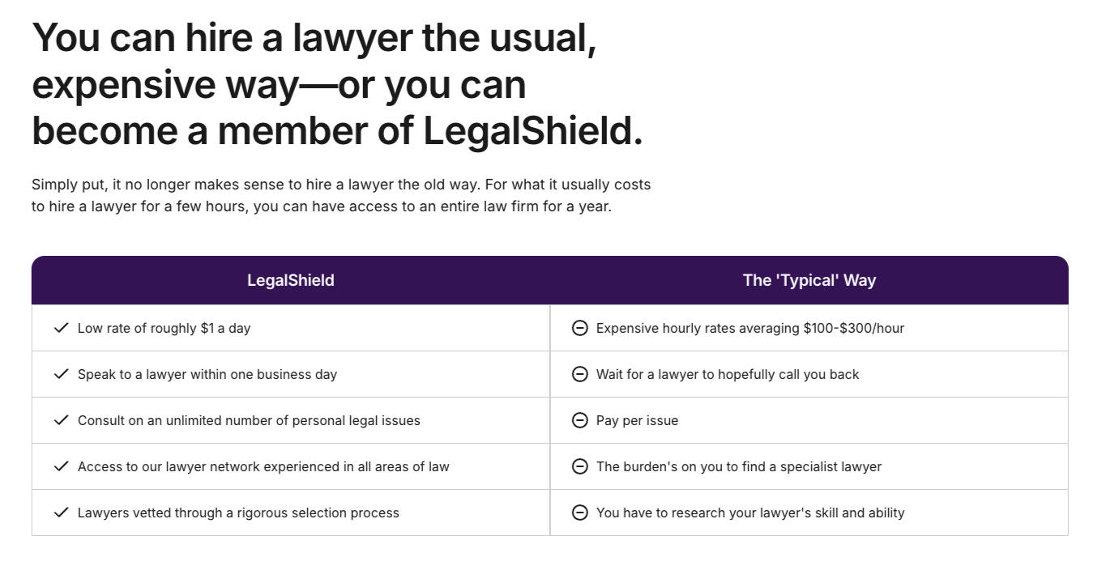Click checkmark beside "Consult on an unlimited number"
1102x570 pixels.
coord(61,420)
